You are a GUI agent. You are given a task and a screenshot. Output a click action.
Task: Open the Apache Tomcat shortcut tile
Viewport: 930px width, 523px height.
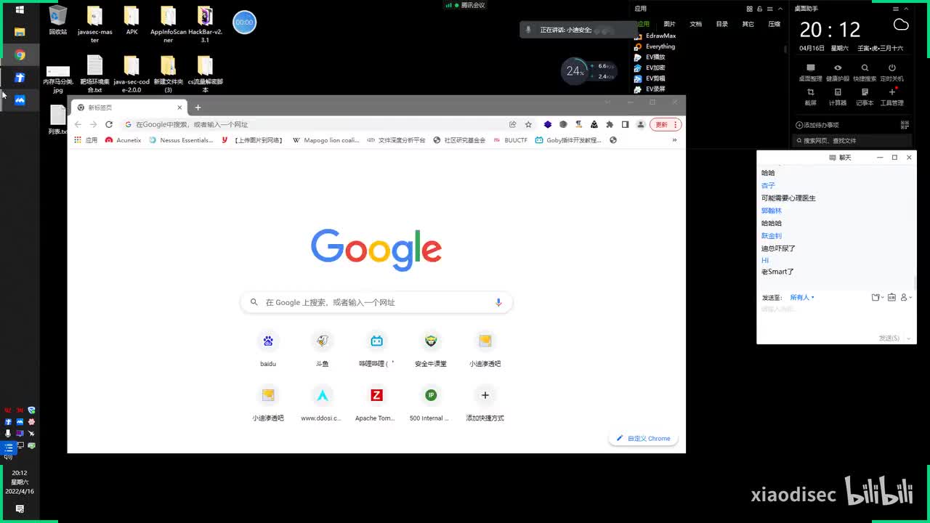[376, 402]
